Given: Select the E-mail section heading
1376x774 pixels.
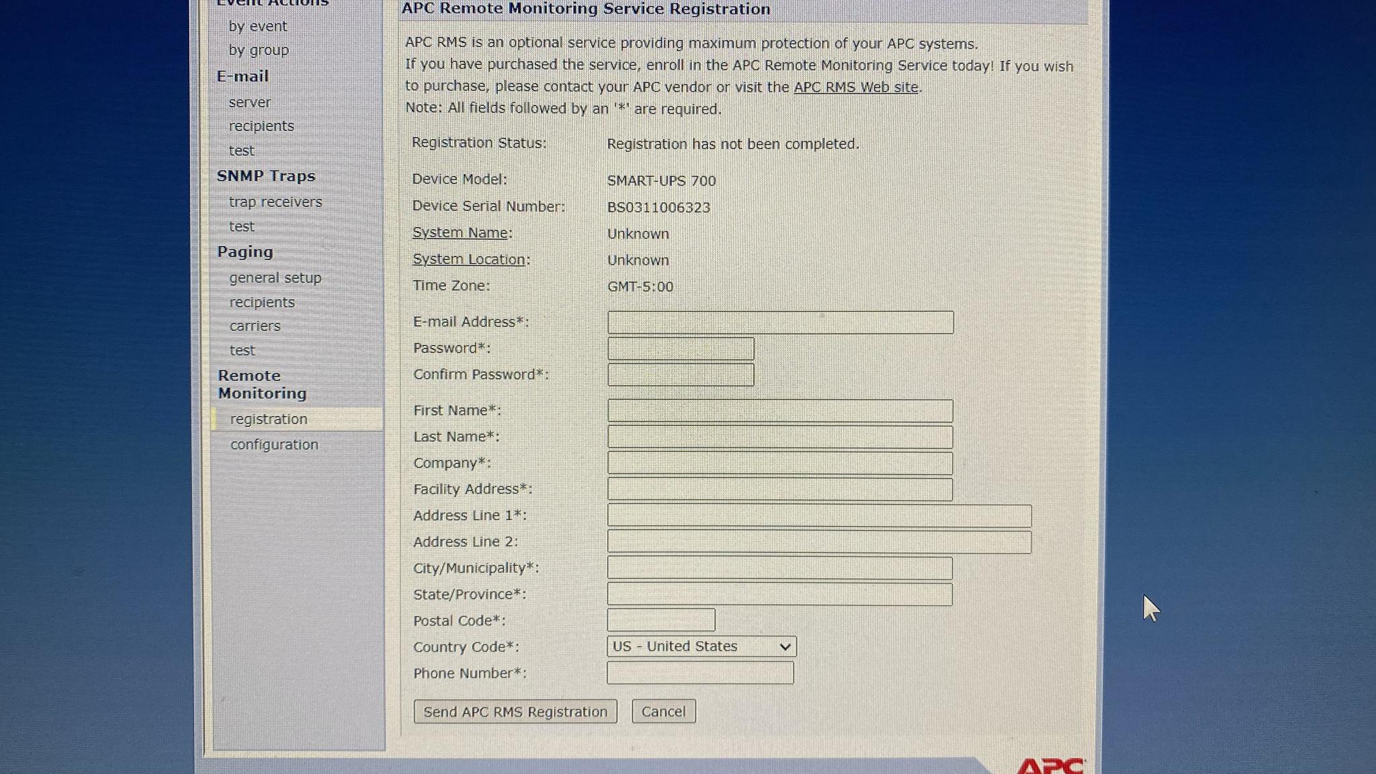Looking at the screenshot, I should (x=243, y=77).
